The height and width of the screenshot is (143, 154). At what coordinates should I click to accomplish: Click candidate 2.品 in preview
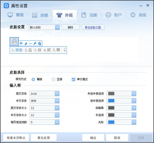[28, 50]
